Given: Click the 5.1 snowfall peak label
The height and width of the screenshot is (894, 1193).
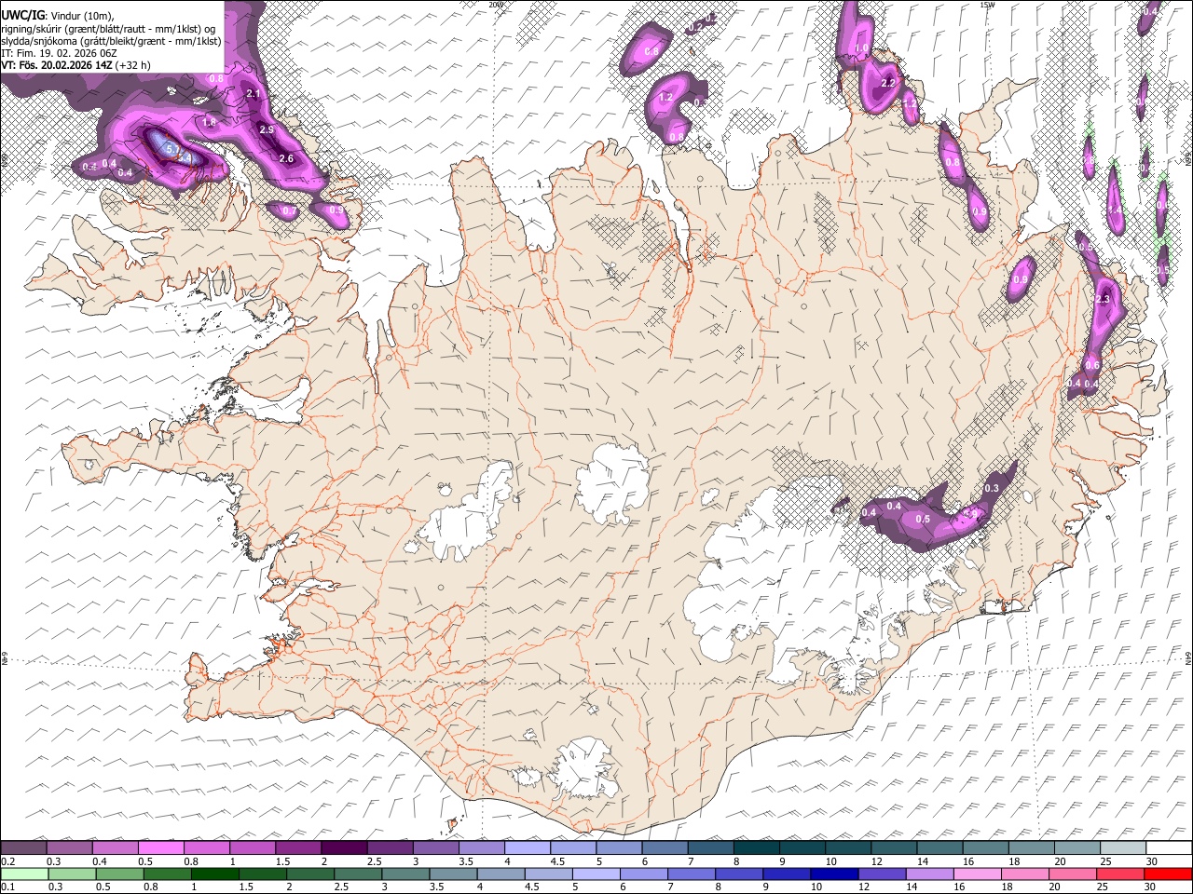Looking at the screenshot, I should coord(171,148).
